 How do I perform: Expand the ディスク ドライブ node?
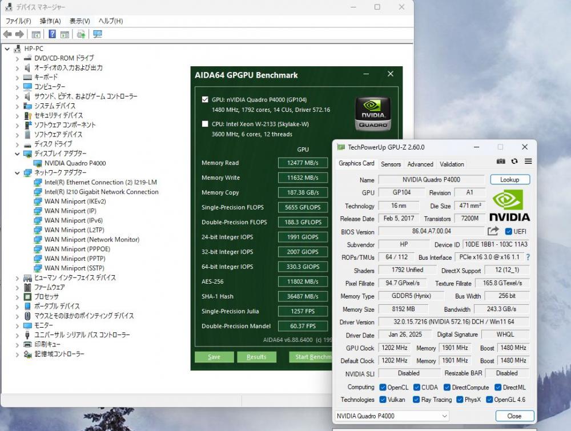(17, 144)
